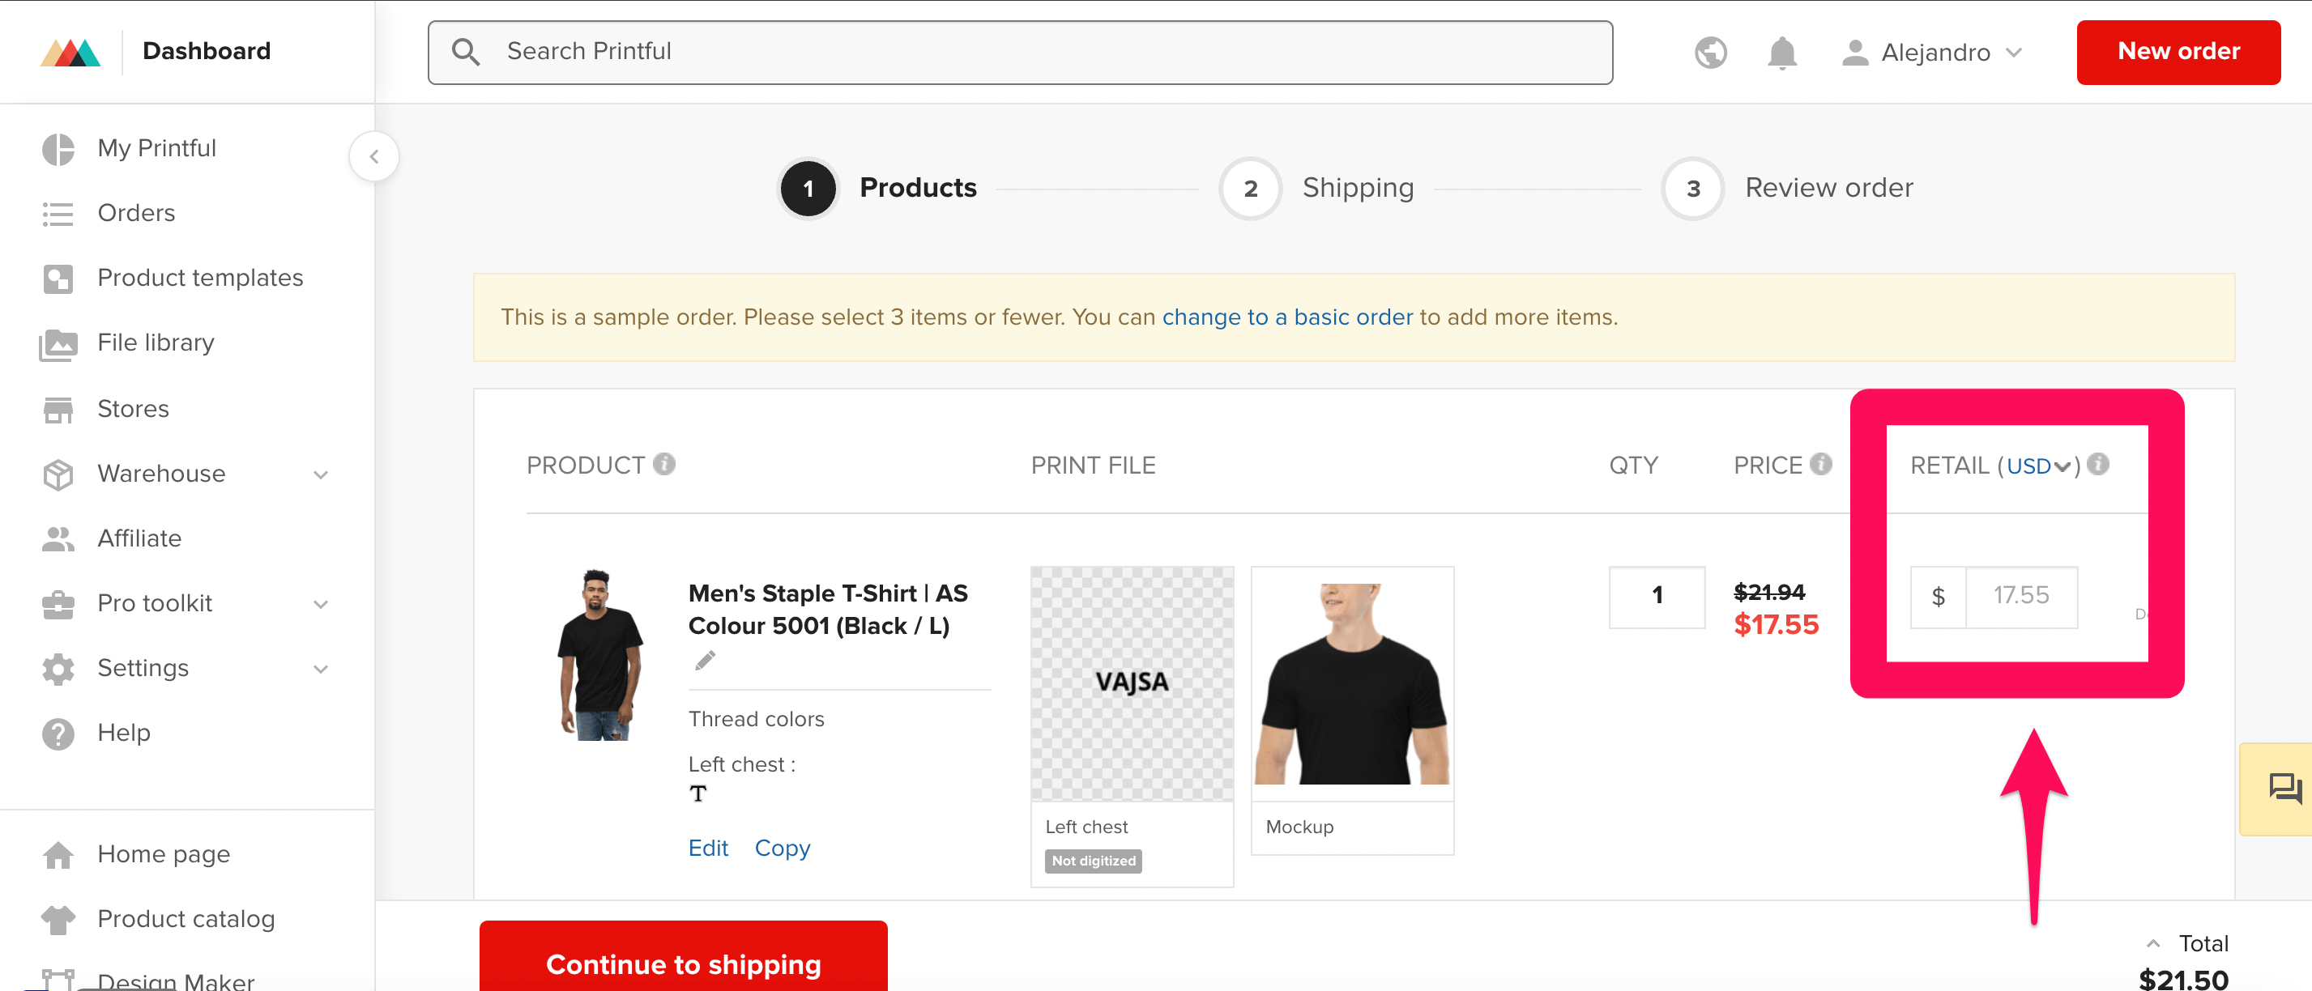Click the Printful logo
This screenshot has width=2312, height=991.
71,52
